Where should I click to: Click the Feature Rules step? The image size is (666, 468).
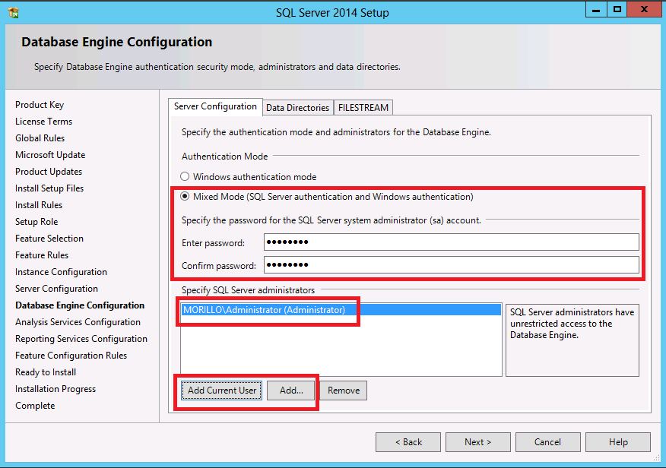(42, 255)
